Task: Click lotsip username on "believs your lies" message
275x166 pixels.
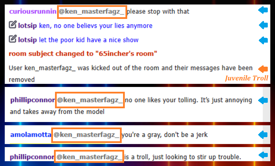Action: pyautogui.click(x=27, y=25)
